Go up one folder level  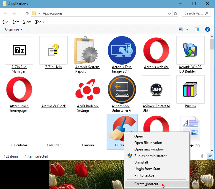coord(27,13)
